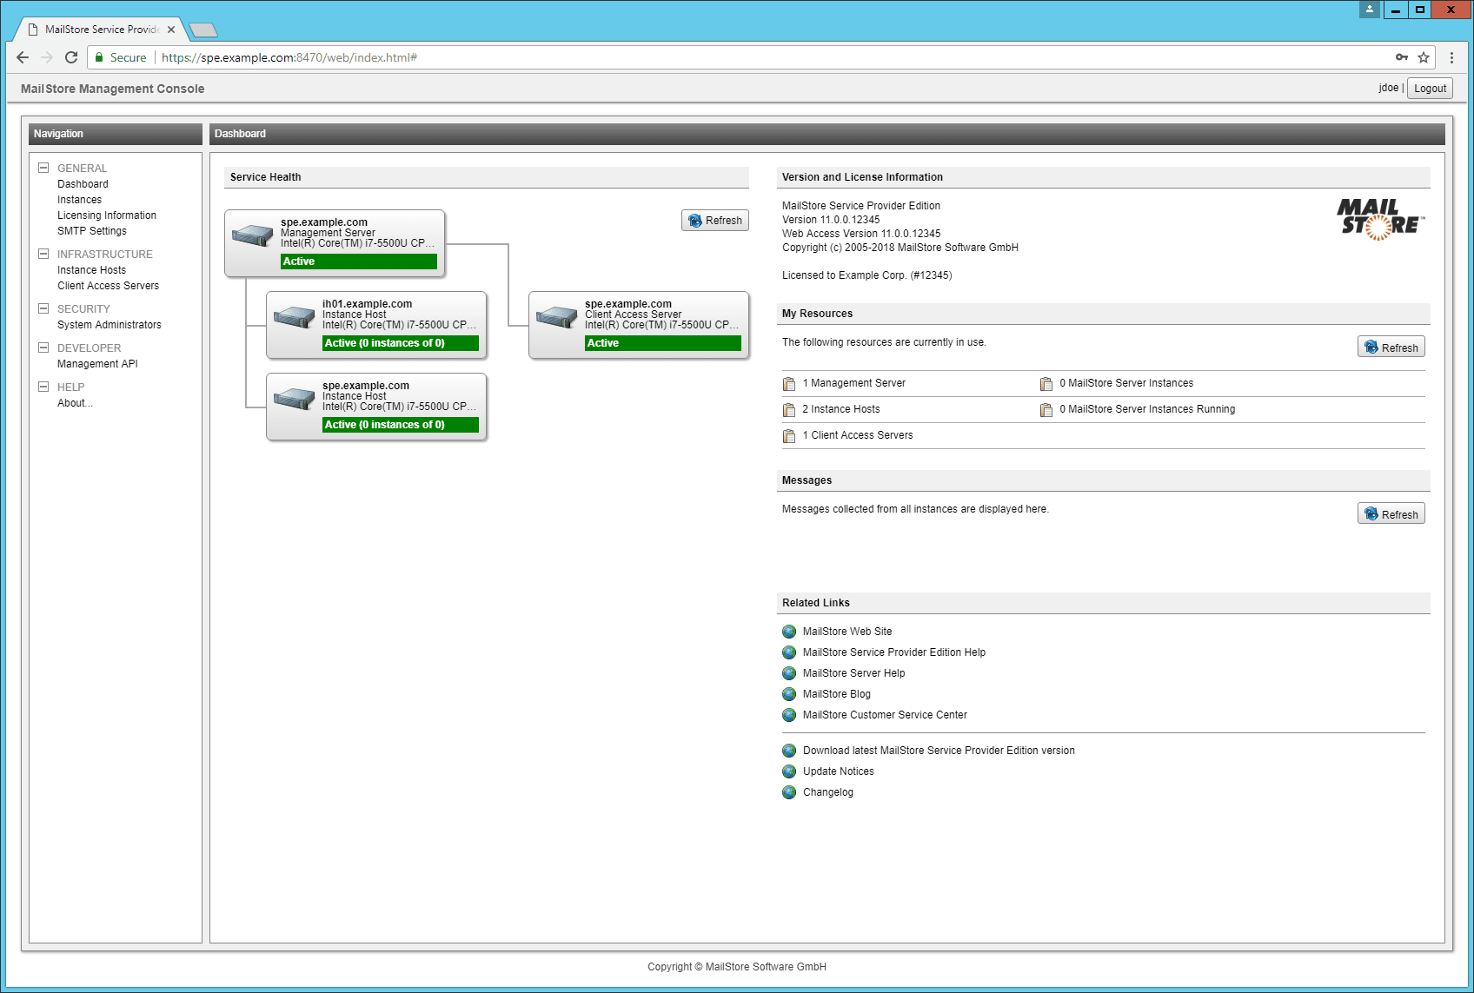Click the text "Licensed to Example Corp. (#12345)"
The image size is (1474, 993).
click(867, 275)
